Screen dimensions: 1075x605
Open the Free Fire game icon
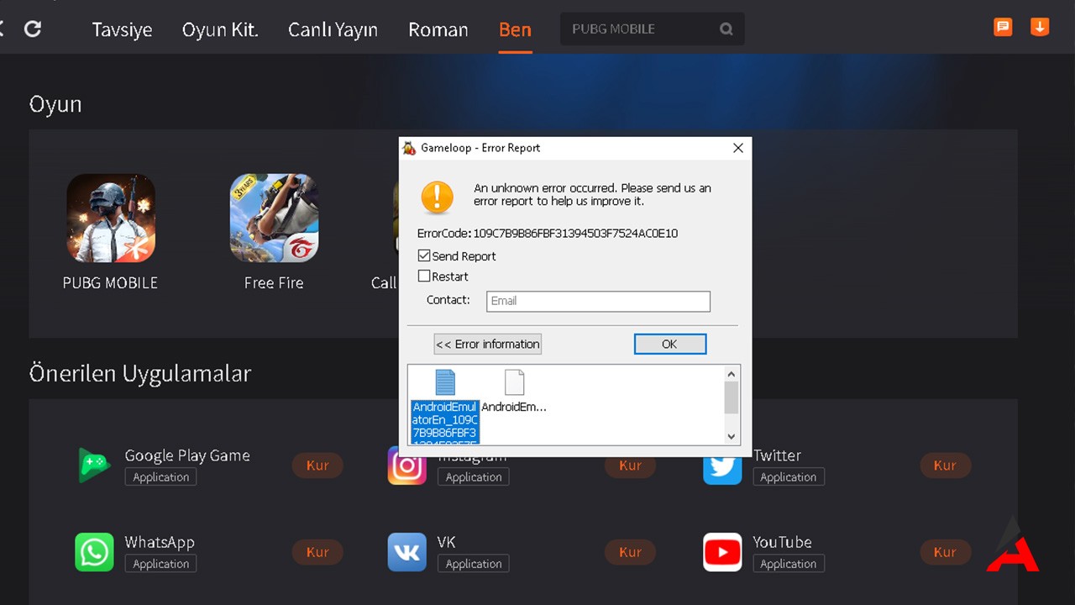[x=274, y=218]
